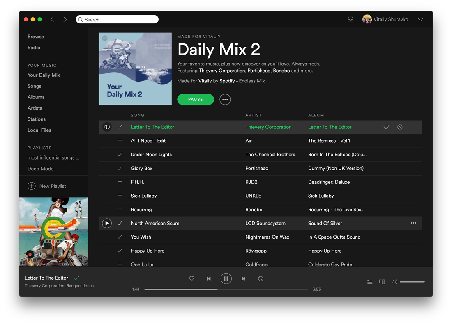
Task: Like current track with player bar heart
Action: pos(191,278)
